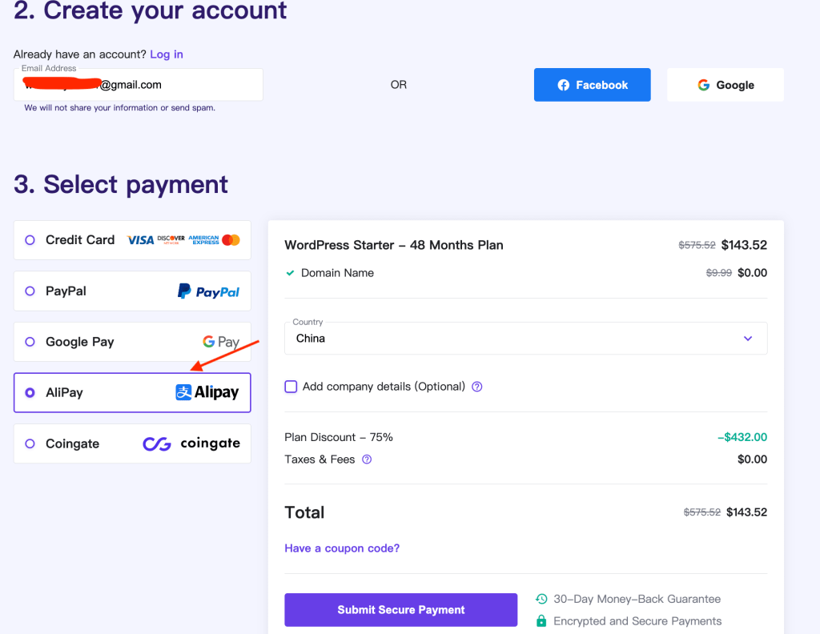Sign up with the Google button

coord(726,85)
